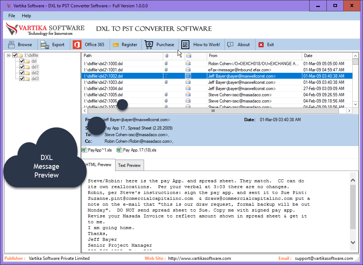Click the Purchase button label
This screenshot has height=265, width=363.
click(x=165, y=45)
